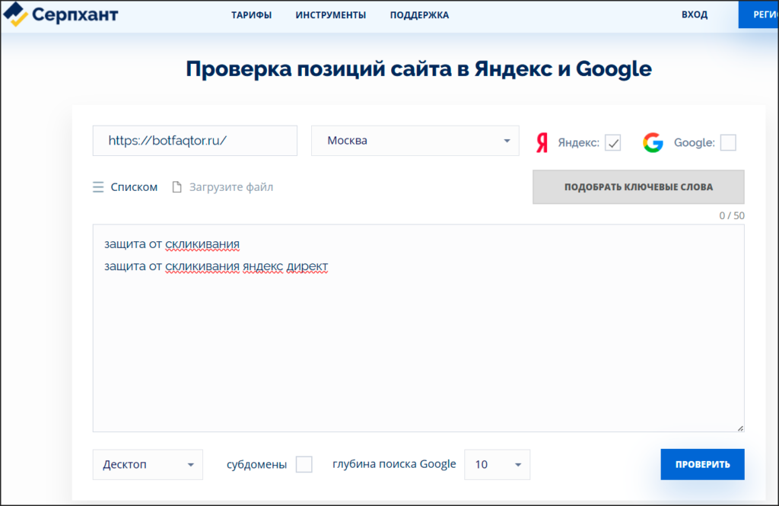Screen dimensions: 779x506
Task: Click the Загрузите файл upload option
Action: [x=231, y=187]
